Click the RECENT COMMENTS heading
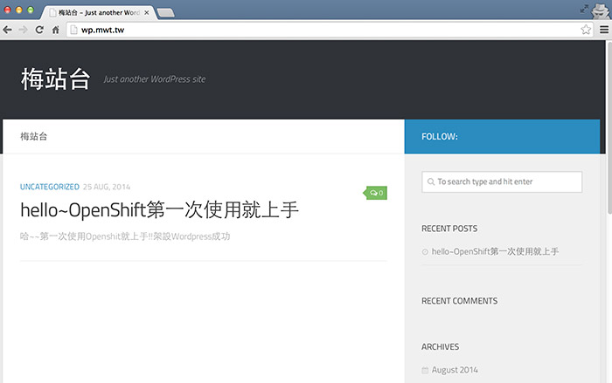Screen dimensions: 612x383 coord(459,301)
